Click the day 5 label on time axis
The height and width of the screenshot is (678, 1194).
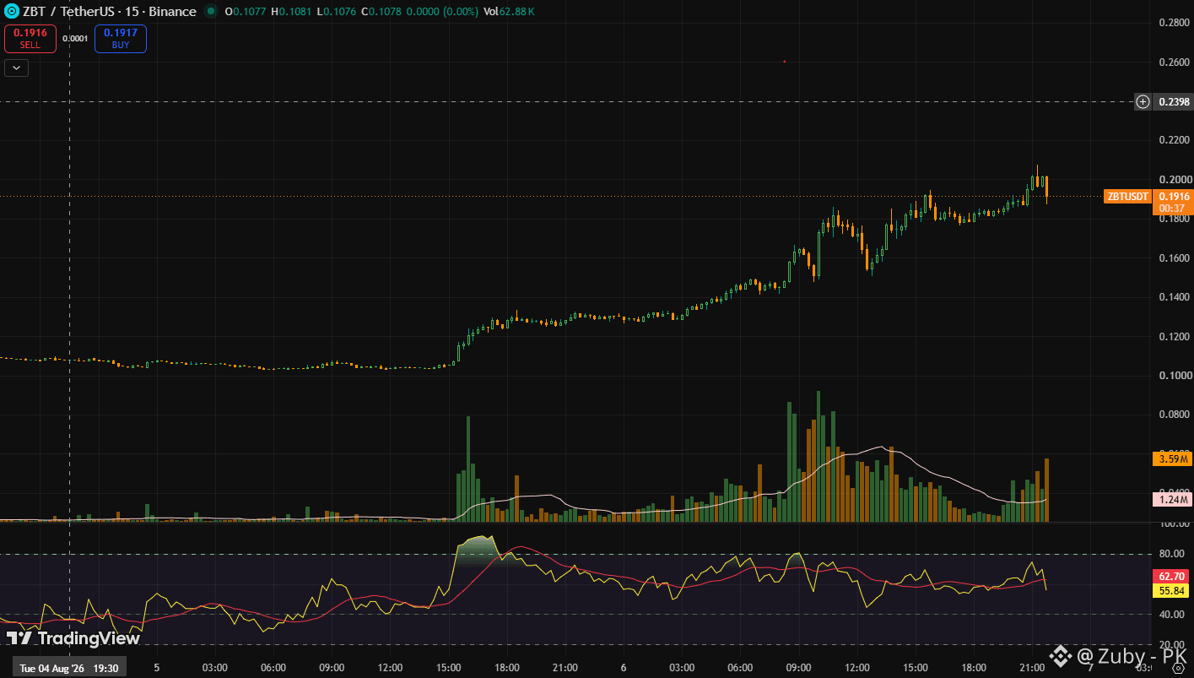tap(156, 668)
